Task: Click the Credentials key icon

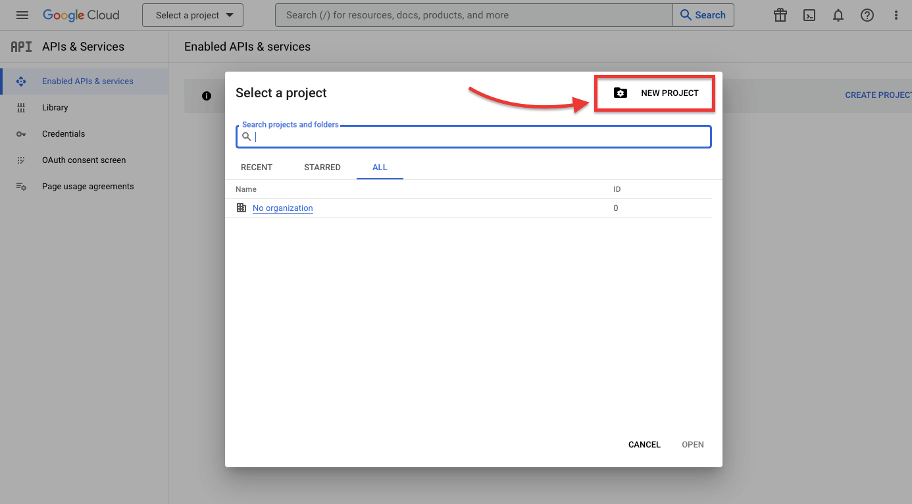Action: pos(21,134)
